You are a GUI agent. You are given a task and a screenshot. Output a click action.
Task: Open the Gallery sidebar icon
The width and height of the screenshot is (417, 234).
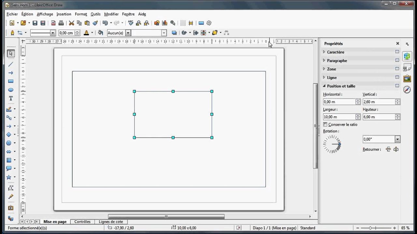pyautogui.click(x=407, y=78)
